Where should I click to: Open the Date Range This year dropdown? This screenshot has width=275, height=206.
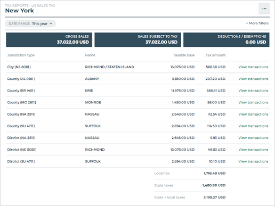pyautogui.click(x=30, y=23)
